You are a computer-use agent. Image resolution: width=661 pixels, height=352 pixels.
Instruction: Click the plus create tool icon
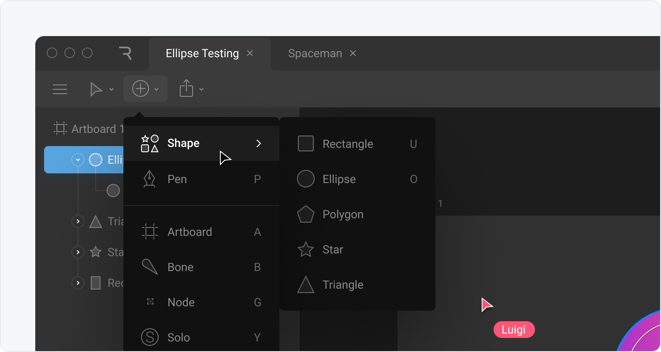pos(141,89)
